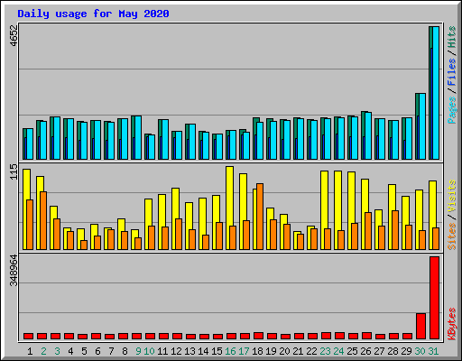The image size is (462, 361).
Task: Click day 8 on the date axis
Action: [125, 351]
